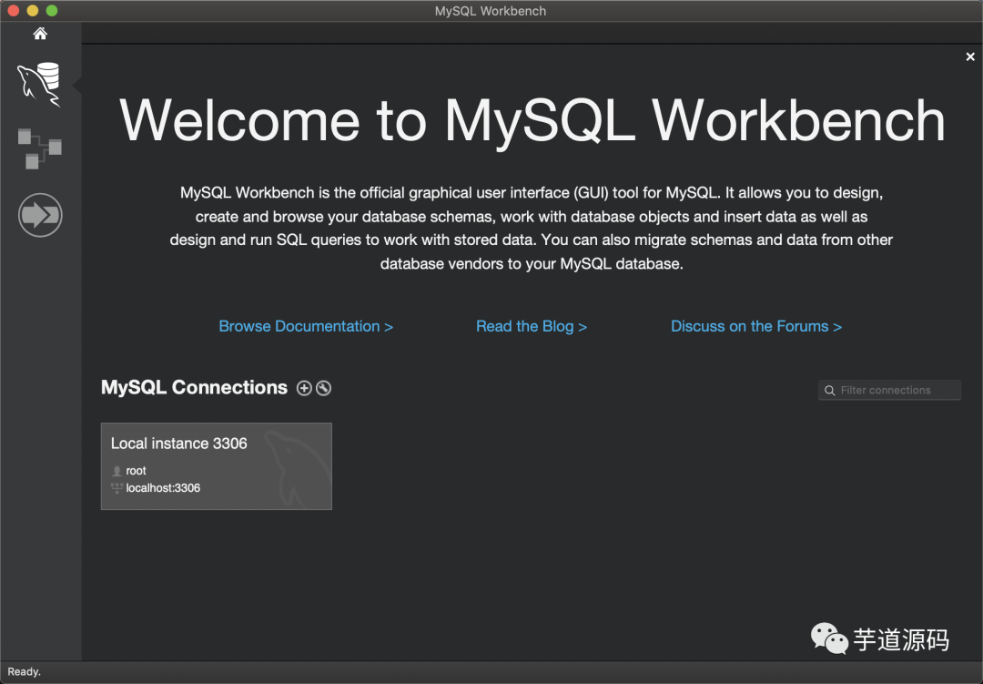This screenshot has width=983, height=684.
Task: Click the red close window button
Action: [x=13, y=11]
